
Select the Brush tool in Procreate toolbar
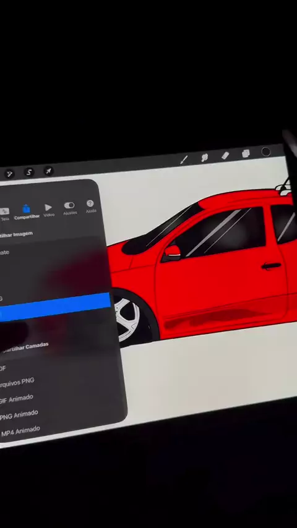[184, 160]
